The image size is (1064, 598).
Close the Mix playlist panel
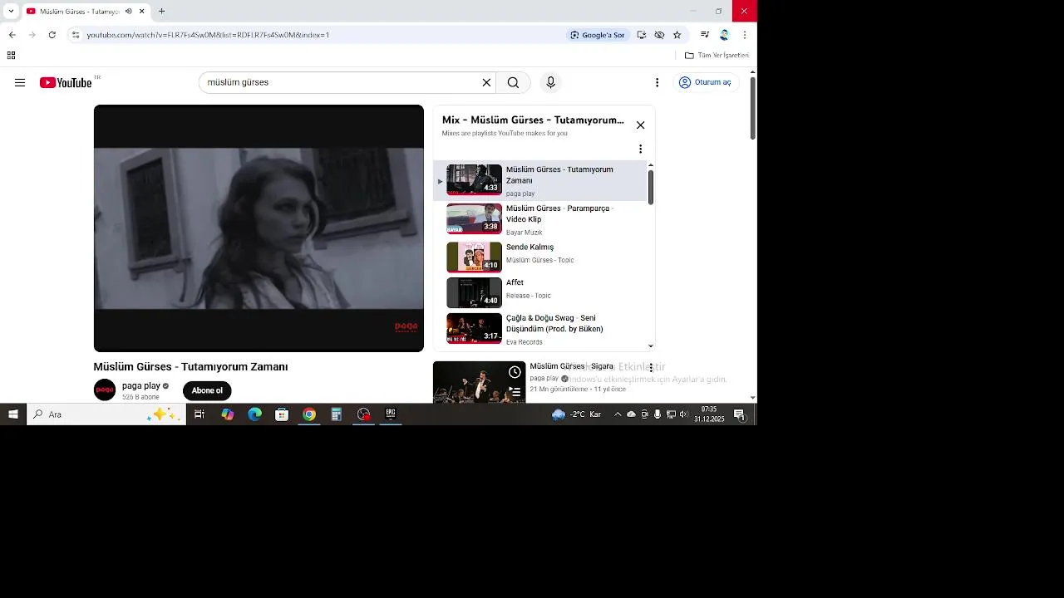tap(640, 125)
